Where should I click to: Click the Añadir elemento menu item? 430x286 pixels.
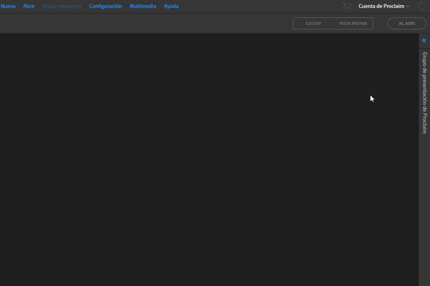coord(62,6)
